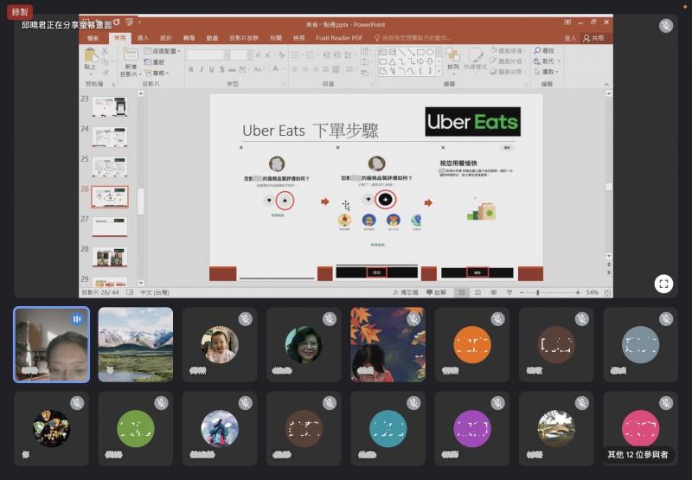This screenshot has height=480, width=692.
Task: Open the Animations (動畫) ribbon tab
Action: [x=212, y=38]
